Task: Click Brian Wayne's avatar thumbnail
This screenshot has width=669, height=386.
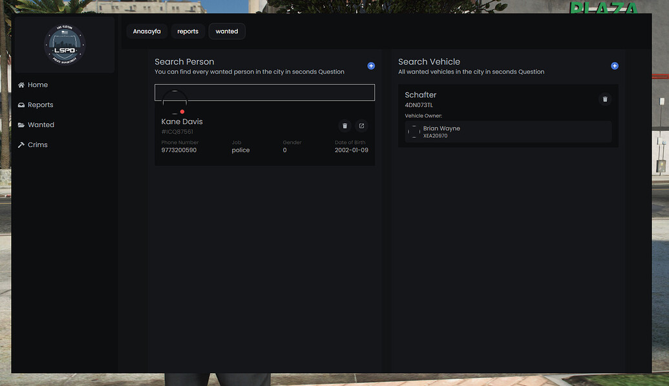Action: [414, 132]
